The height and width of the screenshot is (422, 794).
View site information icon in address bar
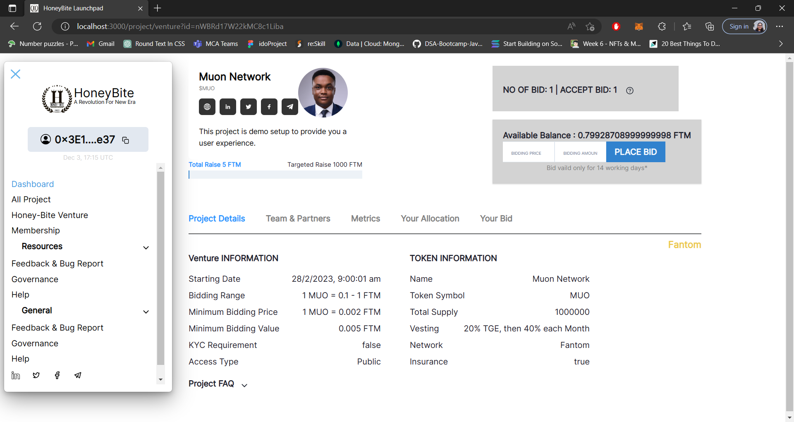(65, 26)
